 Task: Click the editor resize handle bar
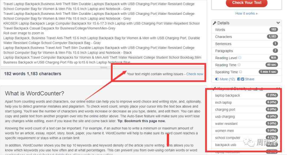click(104, 67)
